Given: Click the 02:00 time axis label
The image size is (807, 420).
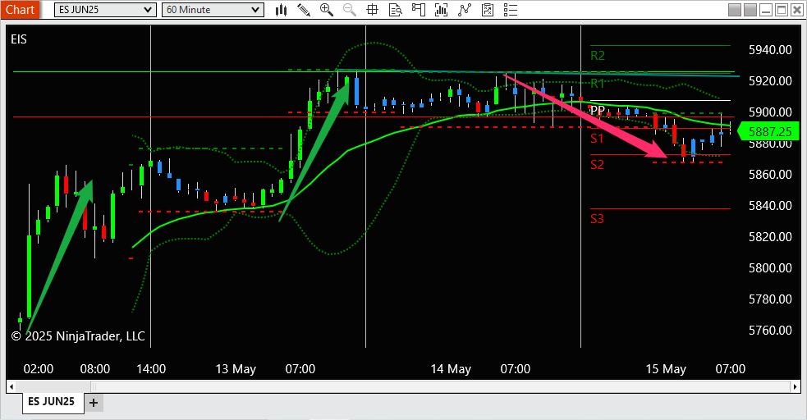Looking at the screenshot, I should pyautogui.click(x=39, y=369).
